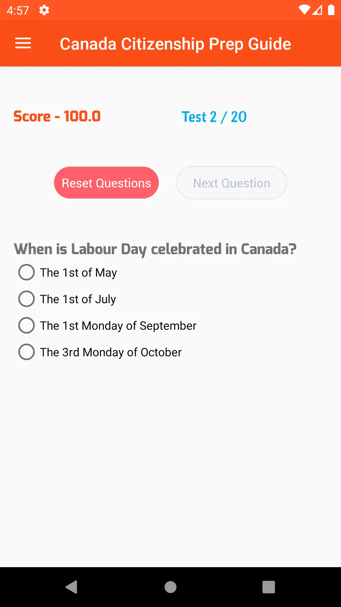Image resolution: width=341 pixels, height=607 pixels.
Task: Open the hamburger navigation menu
Action: coord(23,43)
